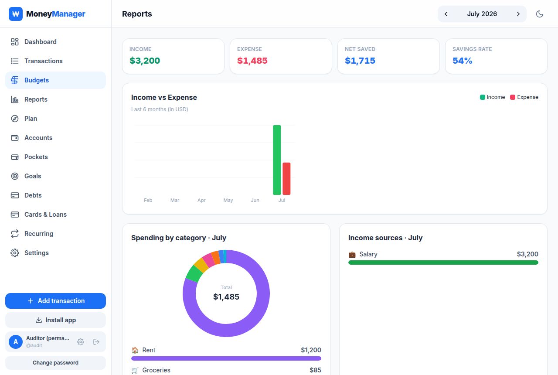Screen dimensions: 558x375
Task: Click the Jul axis label
Action: point(282,200)
